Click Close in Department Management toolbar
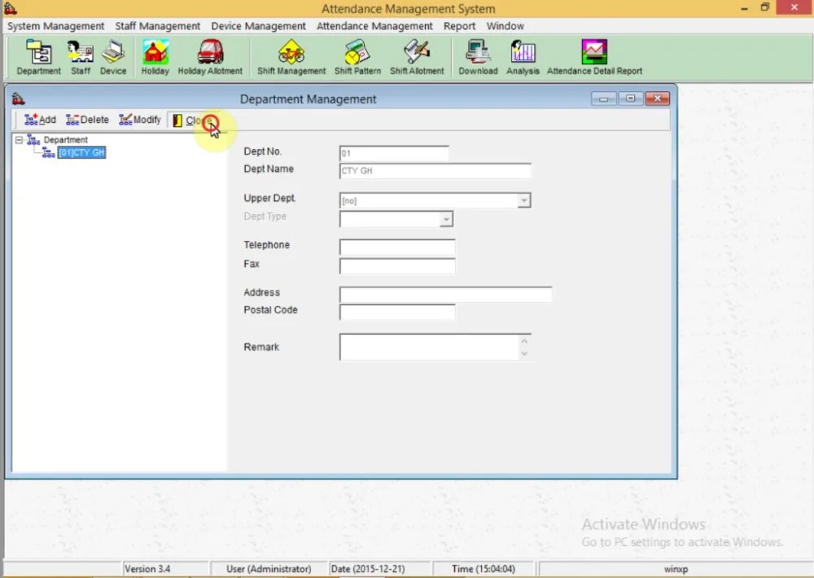The width and height of the screenshot is (814, 578). pos(193,120)
